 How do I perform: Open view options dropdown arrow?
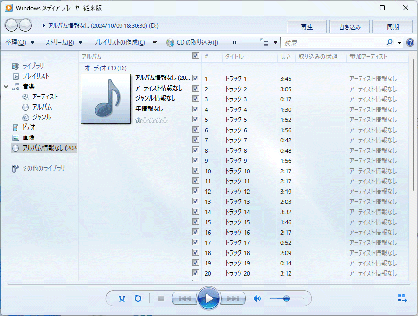(x=275, y=43)
